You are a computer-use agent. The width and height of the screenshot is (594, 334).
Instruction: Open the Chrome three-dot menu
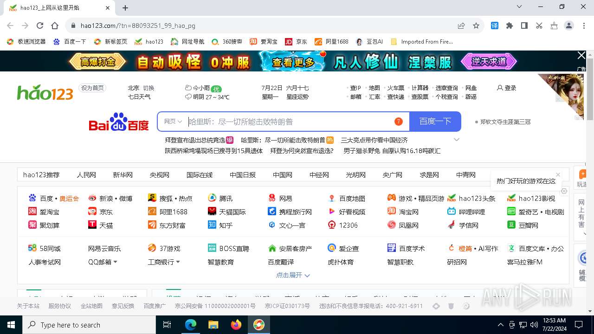click(x=583, y=26)
